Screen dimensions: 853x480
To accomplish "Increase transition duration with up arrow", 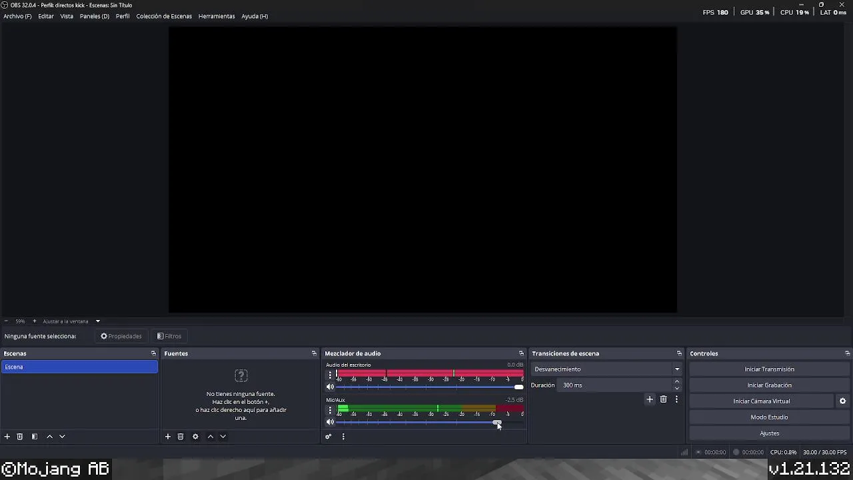I will tap(677, 382).
